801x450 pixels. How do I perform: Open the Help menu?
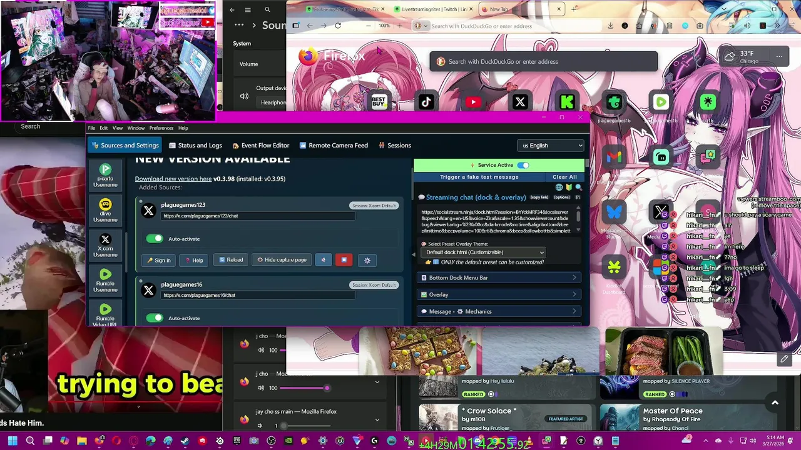[183, 128]
